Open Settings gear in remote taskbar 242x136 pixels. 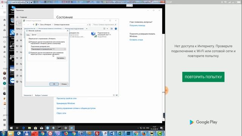coord(65,128)
